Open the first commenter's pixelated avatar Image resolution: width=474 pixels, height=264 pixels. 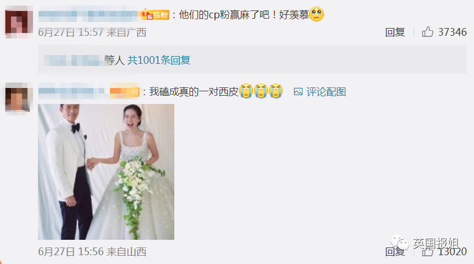pyautogui.click(x=19, y=23)
